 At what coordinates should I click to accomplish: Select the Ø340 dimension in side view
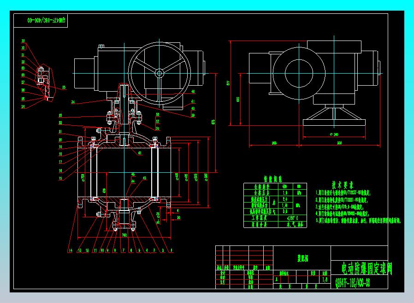pyautogui.click(x=334, y=134)
